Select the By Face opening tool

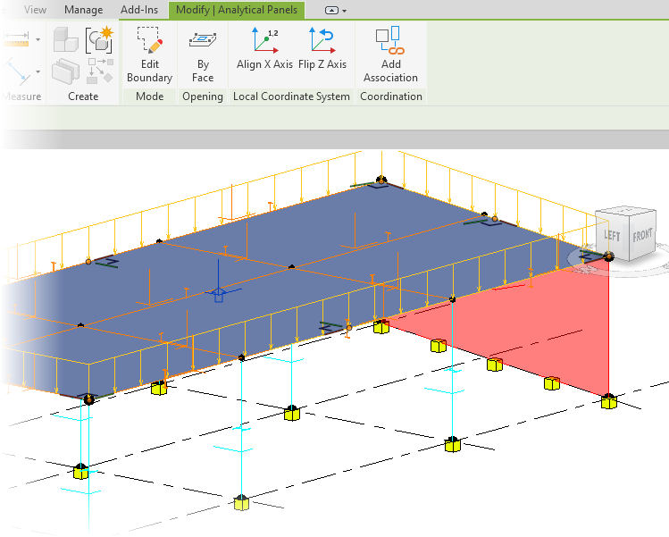click(x=203, y=54)
